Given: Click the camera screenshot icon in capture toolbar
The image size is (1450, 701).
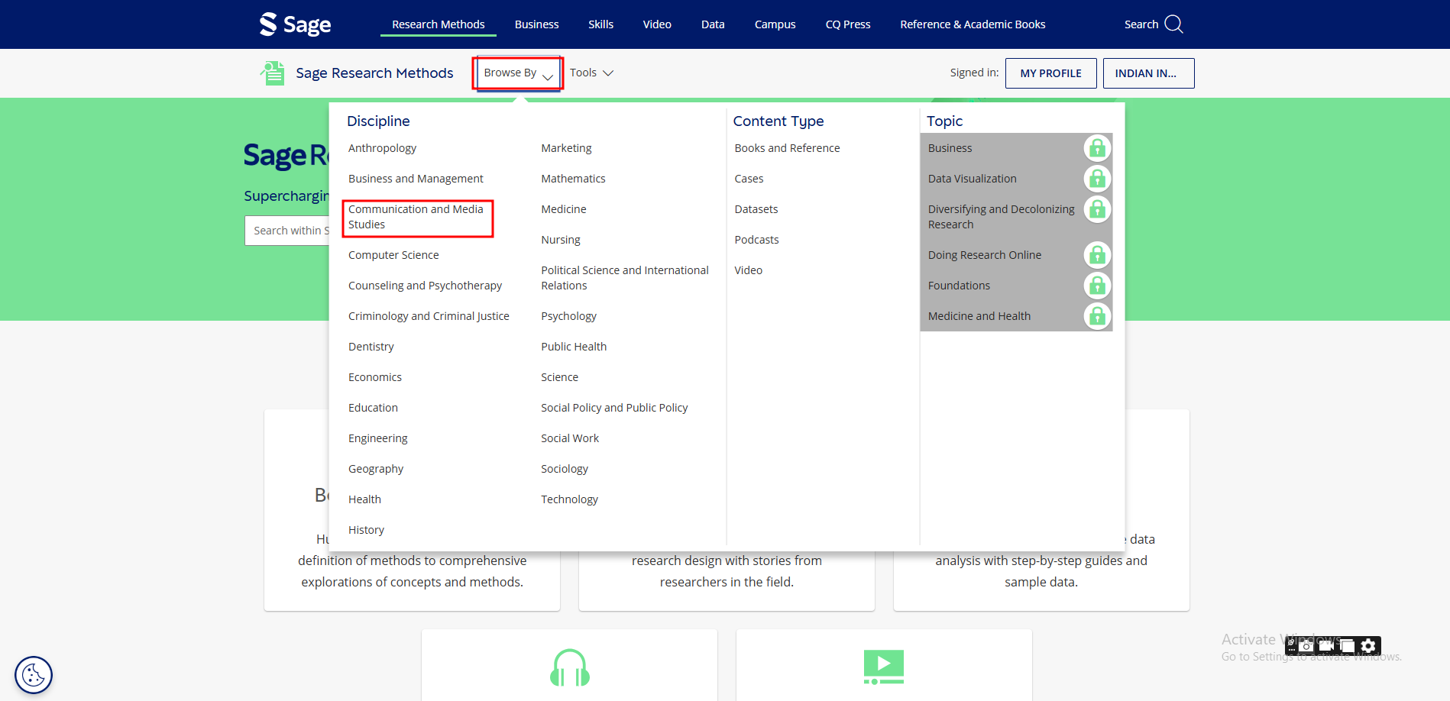Looking at the screenshot, I should [x=1306, y=646].
